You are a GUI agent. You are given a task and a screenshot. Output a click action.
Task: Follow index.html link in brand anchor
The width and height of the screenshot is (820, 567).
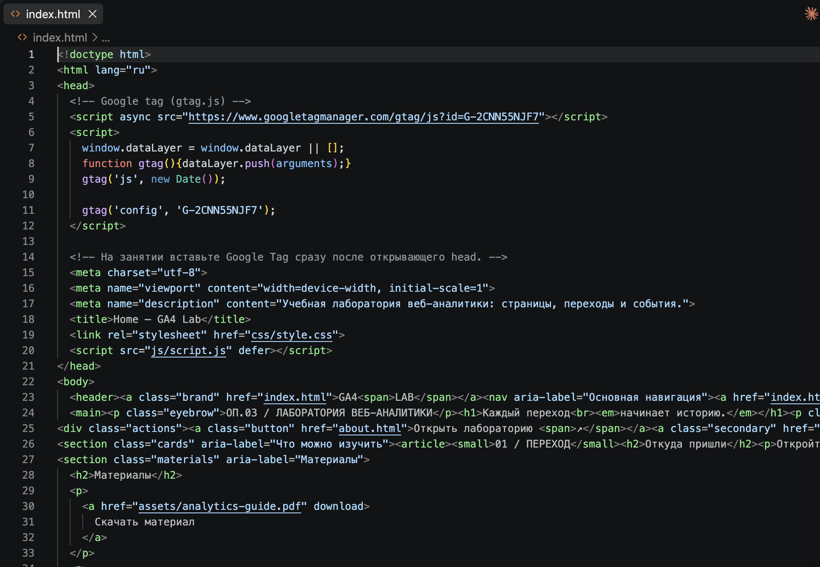click(295, 397)
